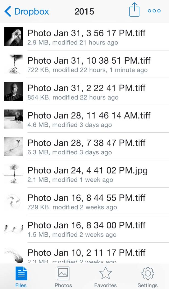Tap thumbnail of Photo Jan 31, 2 22 41 PM.tiff
This screenshot has height=289, width=169.
(x=13, y=92)
